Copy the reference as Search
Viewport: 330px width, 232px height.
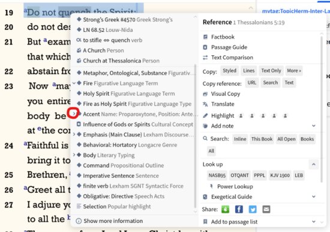(270, 83)
